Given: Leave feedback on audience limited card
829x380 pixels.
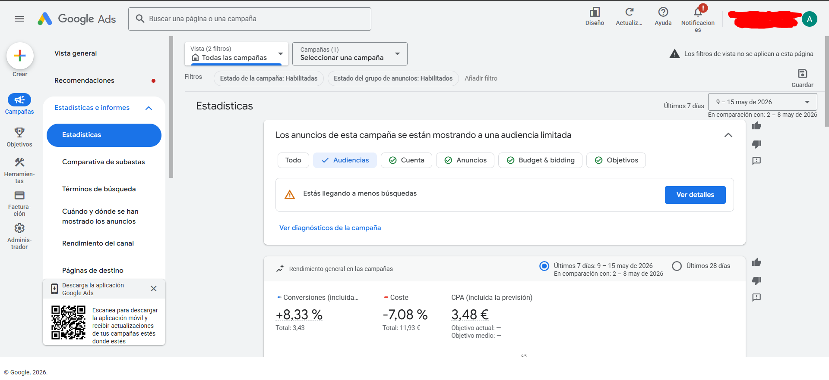Looking at the screenshot, I should point(756,161).
